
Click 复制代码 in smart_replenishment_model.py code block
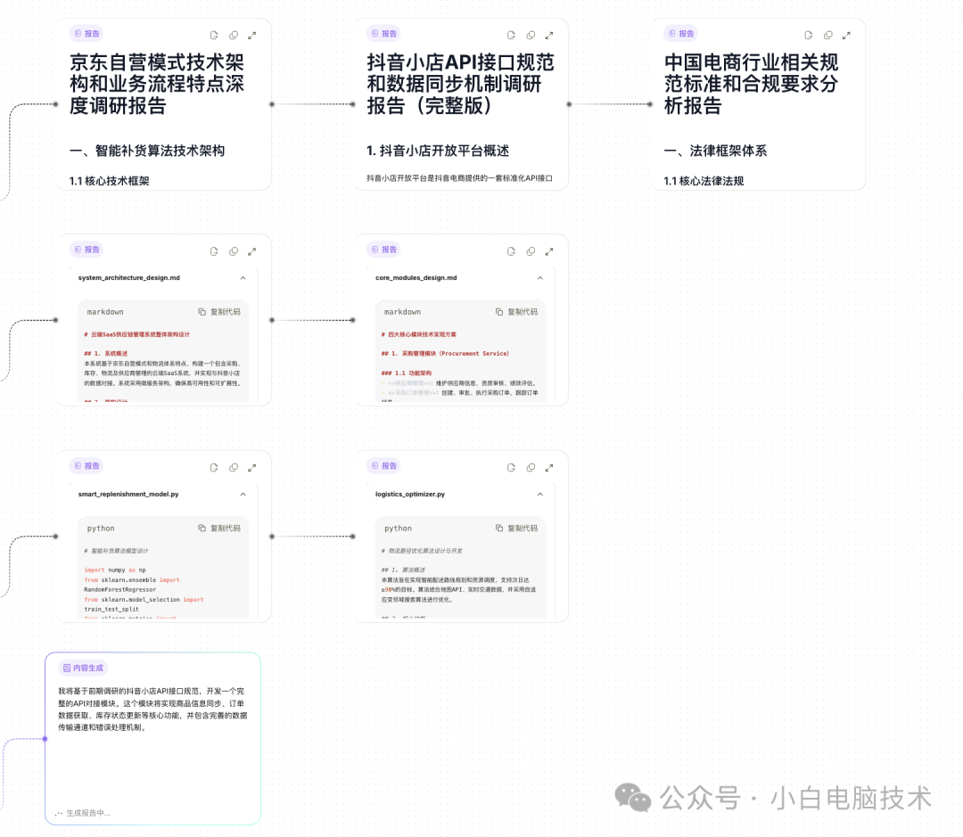point(219,528)
